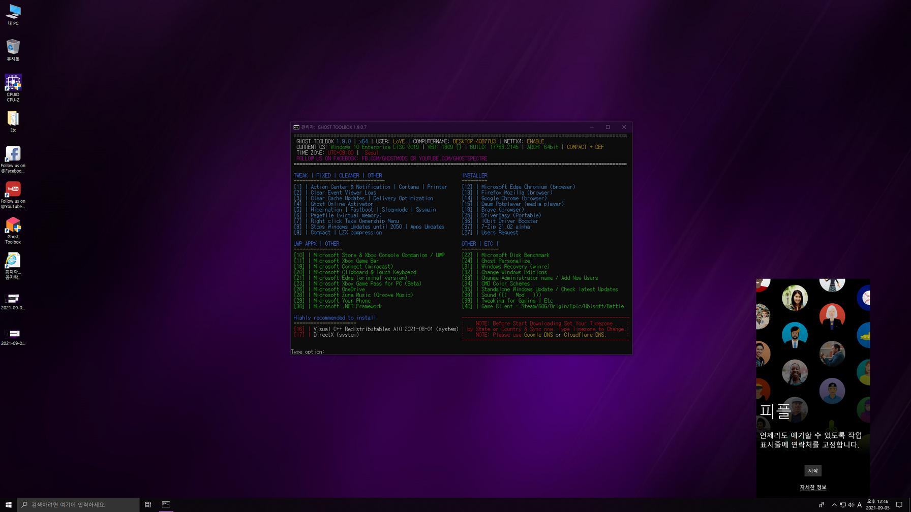Click option 12 Microsoft Edge Chromium

(519, 187)
